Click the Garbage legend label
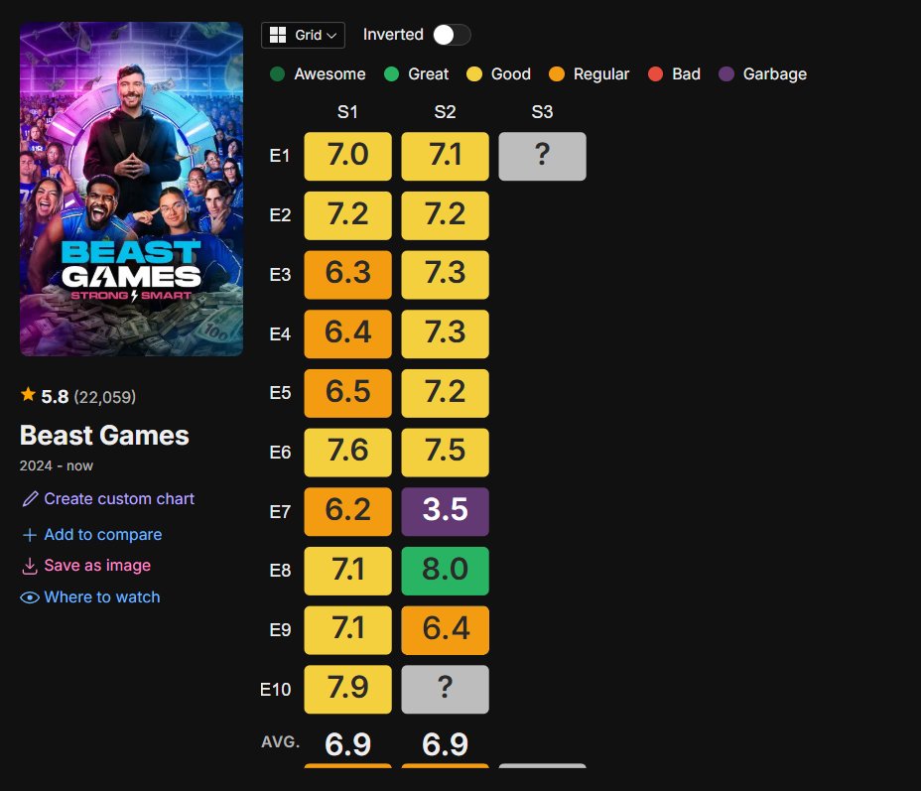This screenshot has height=791, width=921. (775, 74)
